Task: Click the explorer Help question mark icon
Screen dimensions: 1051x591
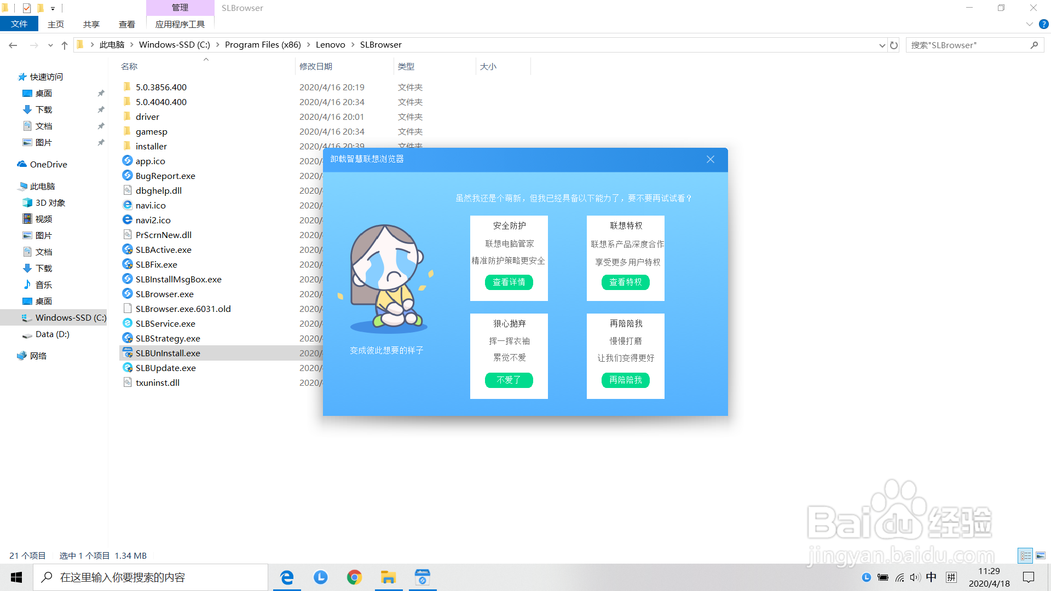Action: click(1043, 24)
